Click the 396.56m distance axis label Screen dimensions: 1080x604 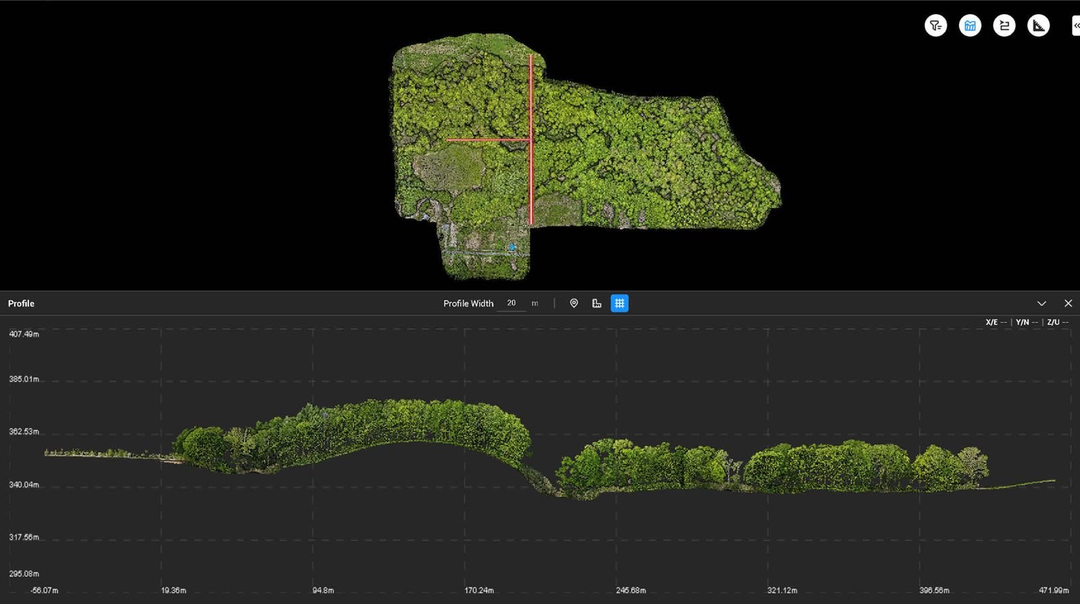pyautogui.click(x=934, y=591)
